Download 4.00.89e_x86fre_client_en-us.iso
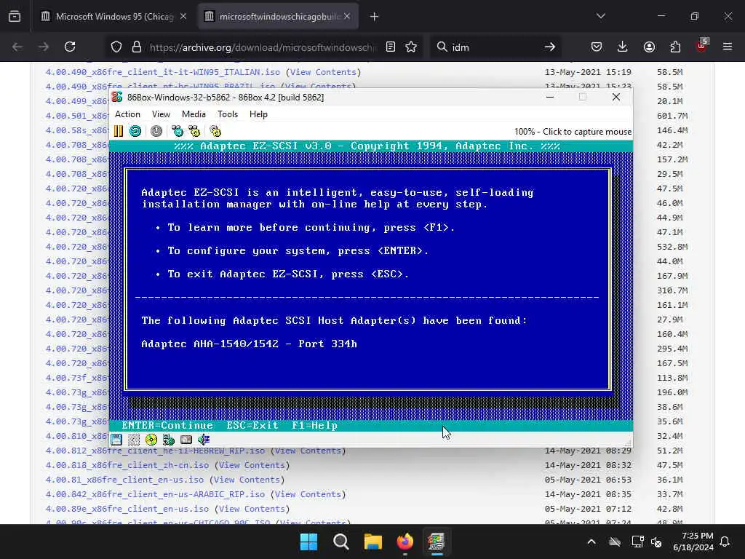 (x=127, y=509)
